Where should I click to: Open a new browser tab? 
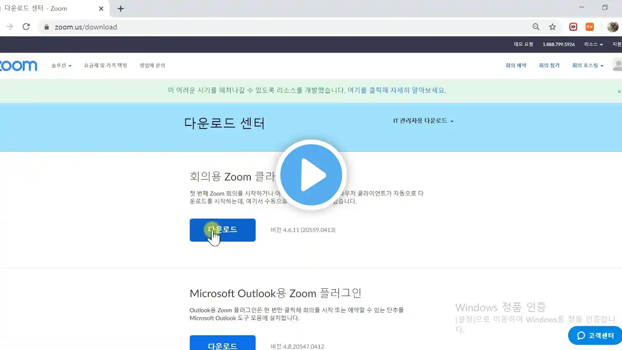tap(121, 8)
